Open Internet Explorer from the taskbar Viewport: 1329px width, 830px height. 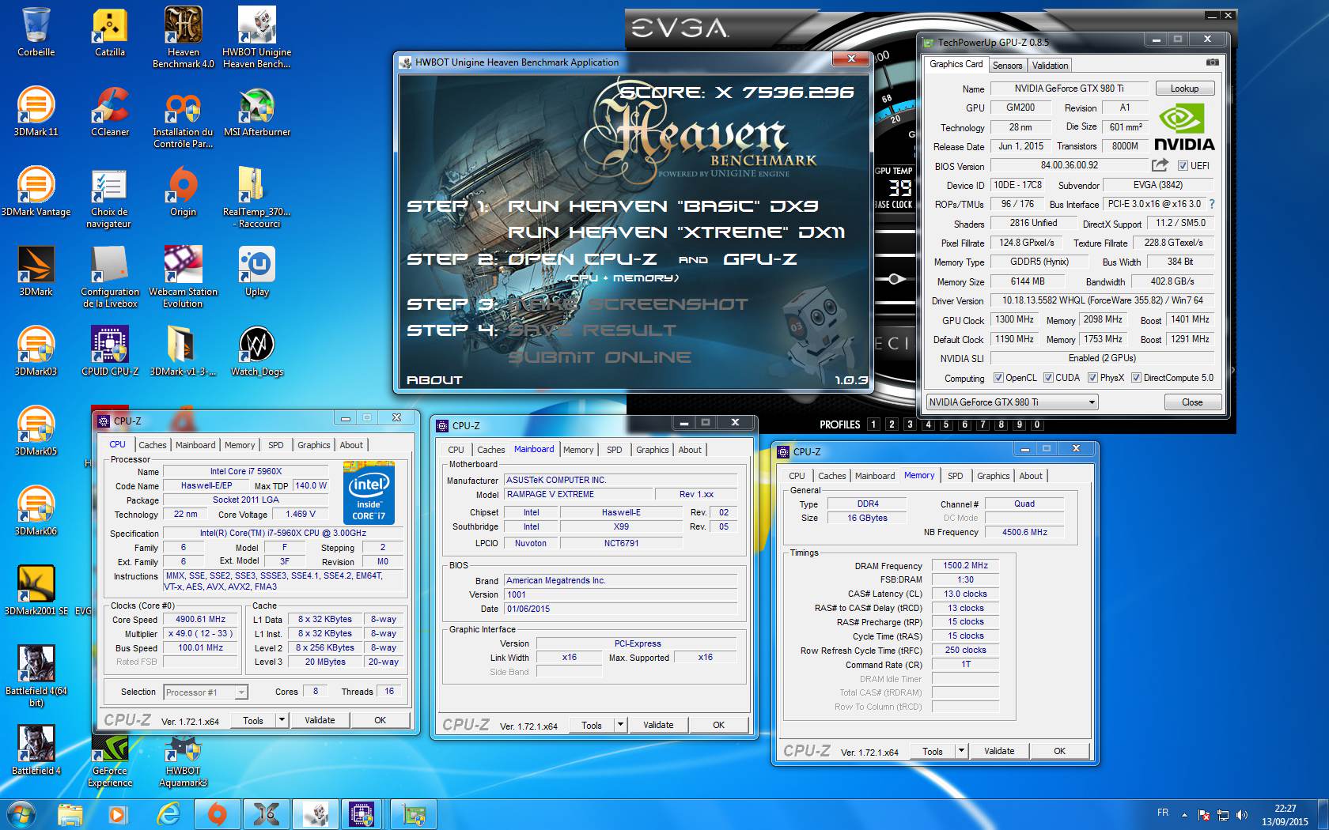point(168,813)
